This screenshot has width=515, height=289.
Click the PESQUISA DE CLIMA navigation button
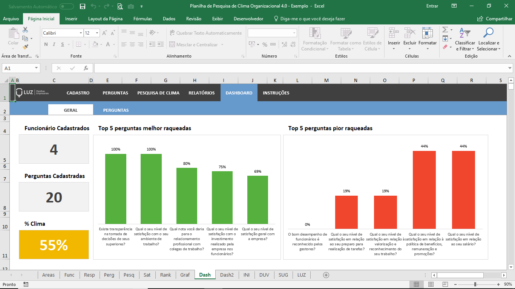pos(158,93)
